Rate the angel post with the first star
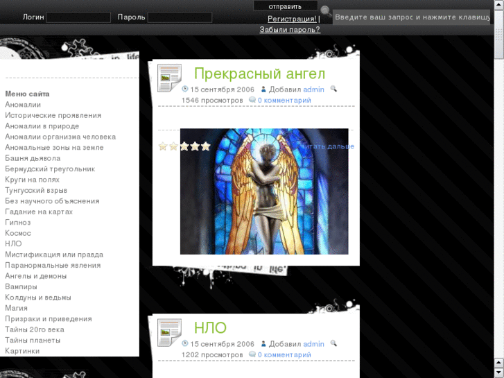Screen dimensions: 504x378 point(163,146)
